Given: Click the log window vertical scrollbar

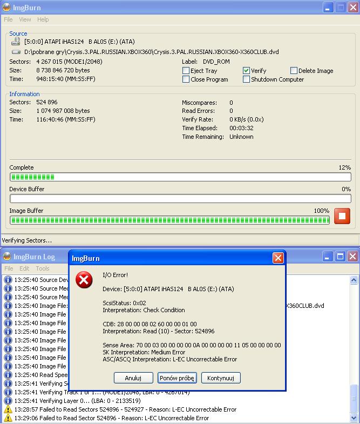Looking at the screenshot, I should pos(354,346).
